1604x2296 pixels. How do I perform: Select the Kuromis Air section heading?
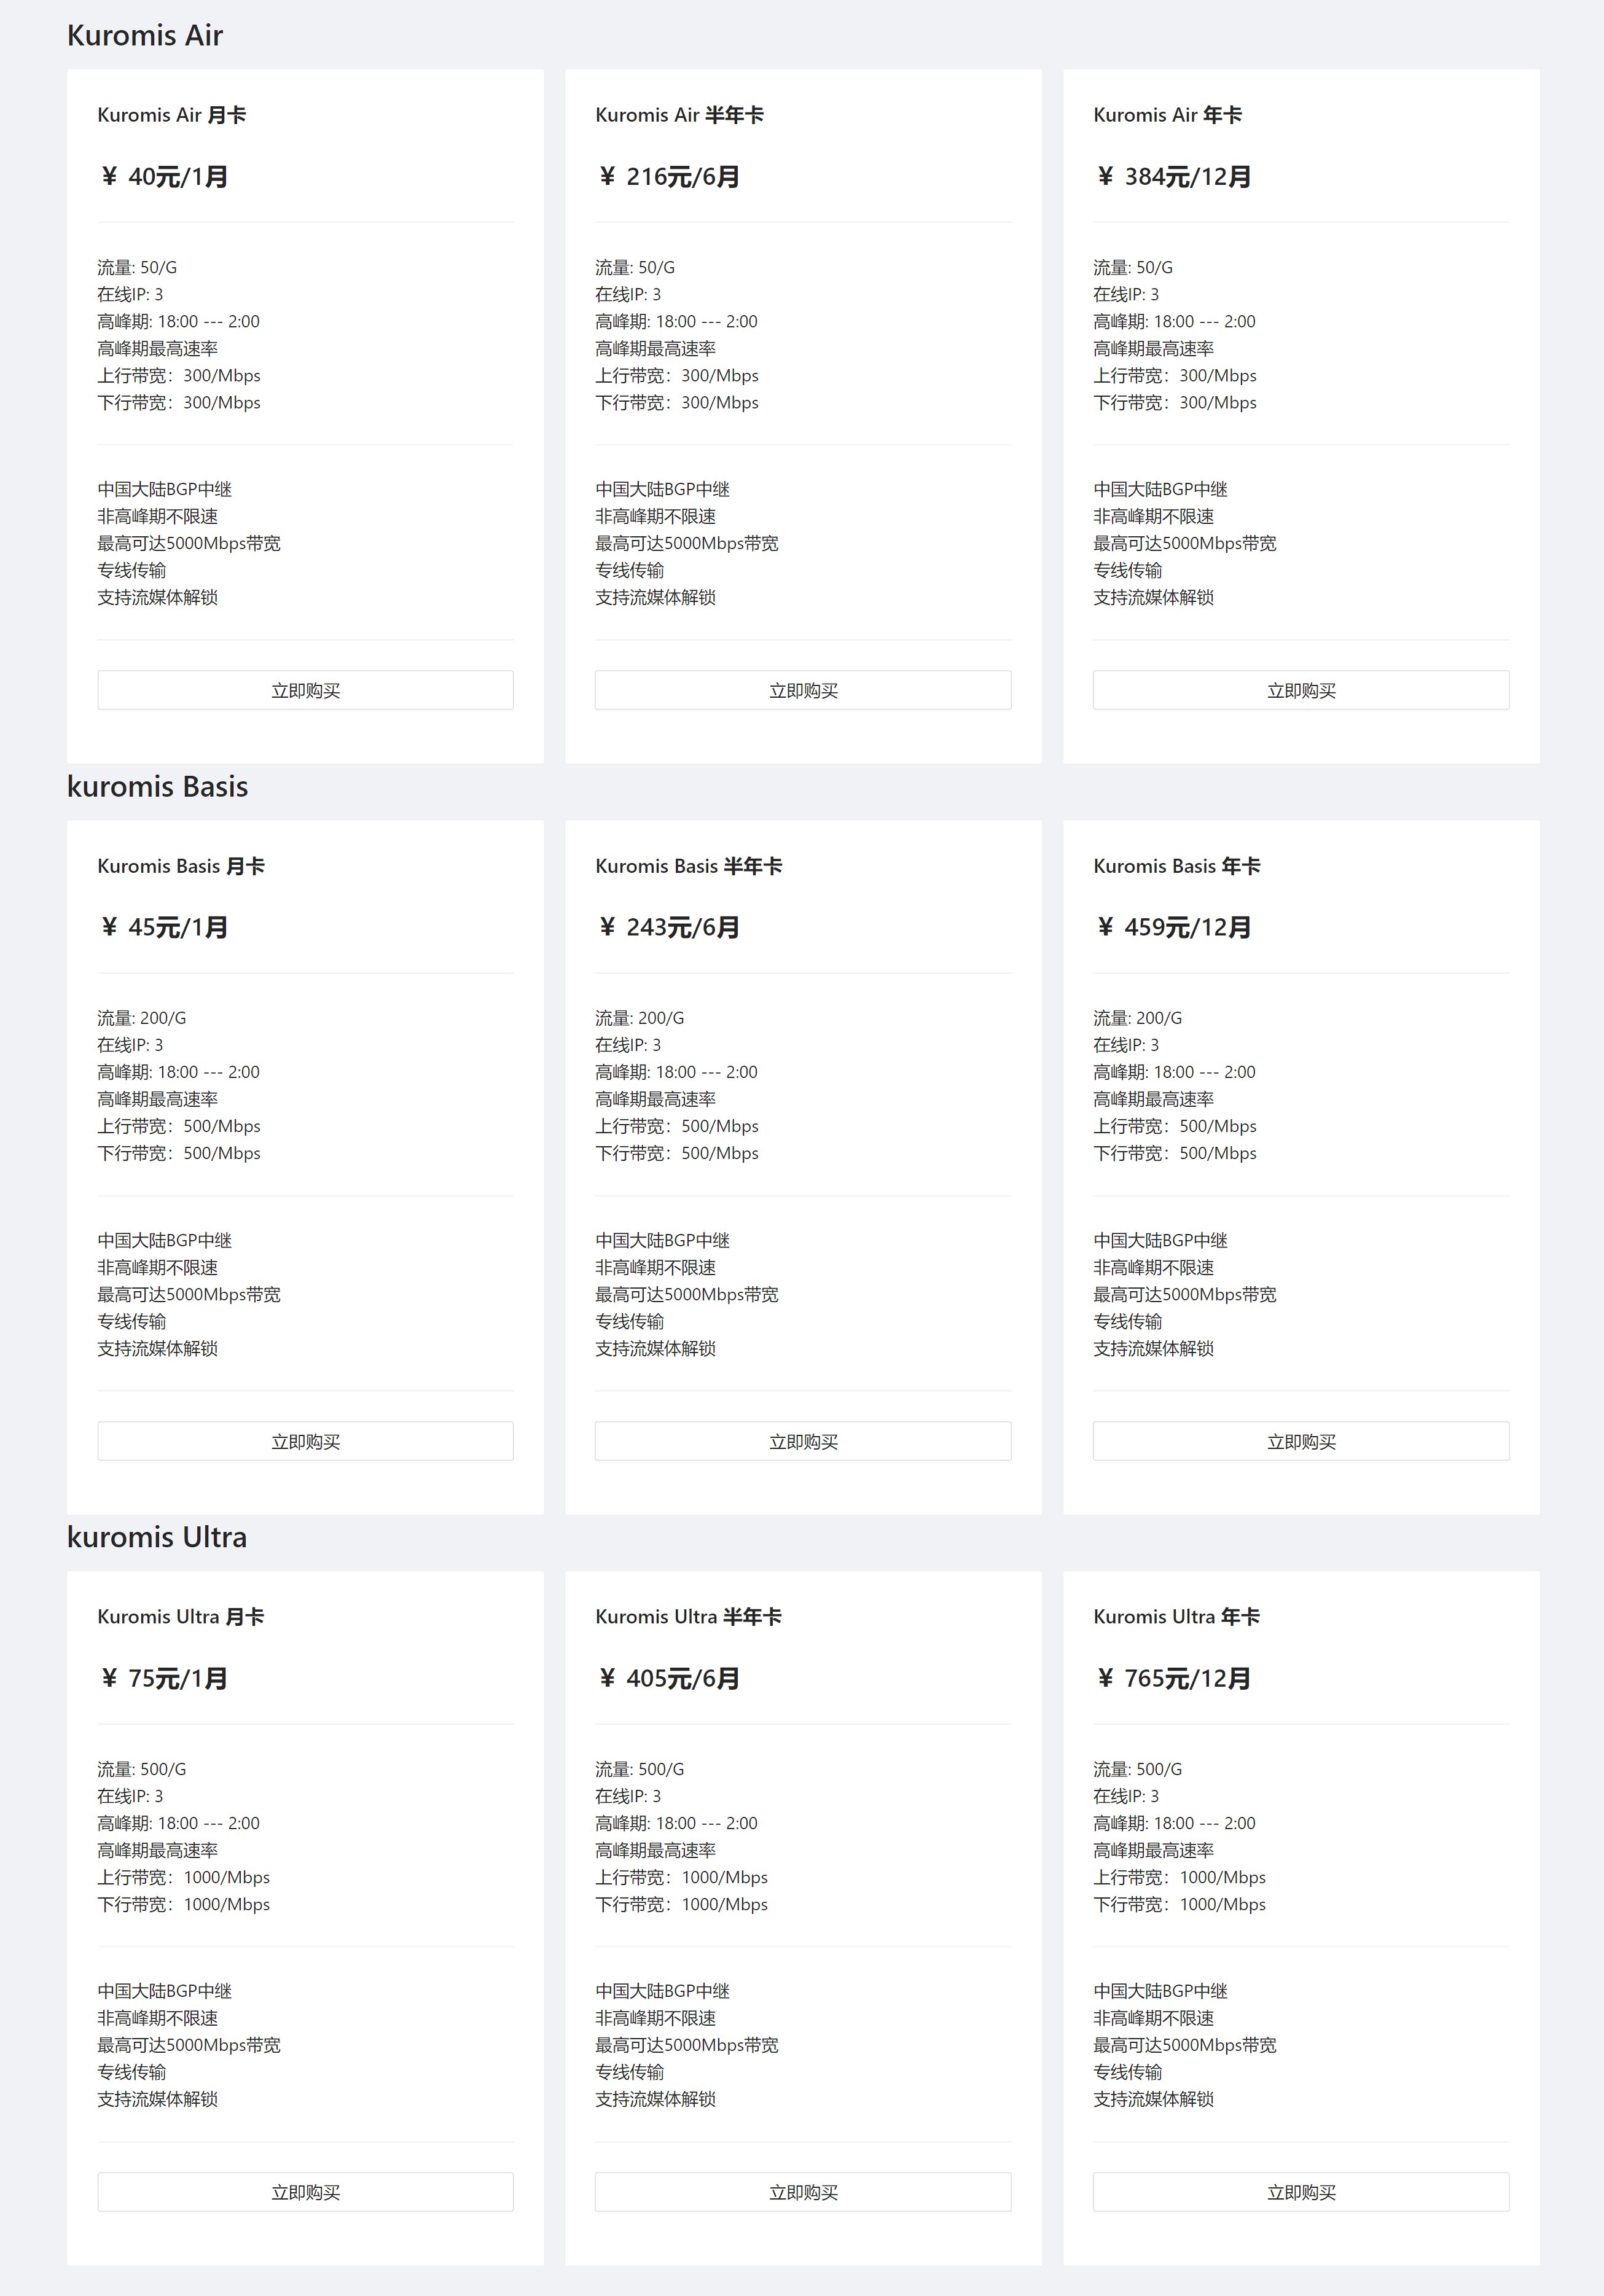point(145,35)
